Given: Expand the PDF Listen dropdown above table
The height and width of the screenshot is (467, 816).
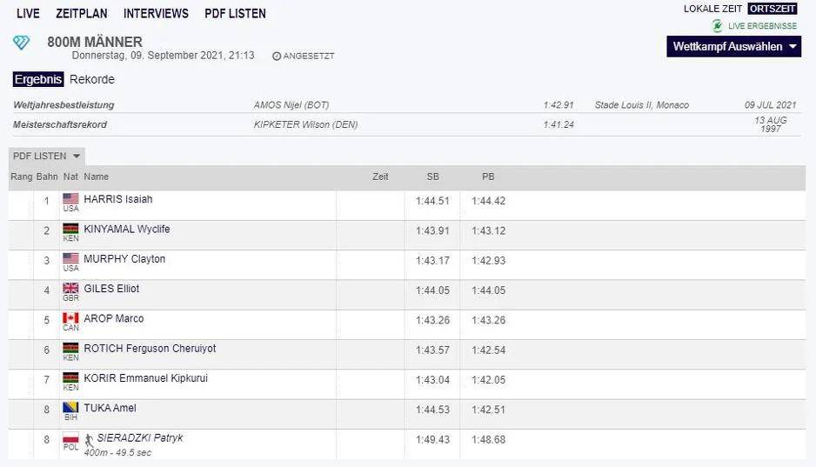Looking at the screenshot, I should pyautogui.click(x=47, y=157).
